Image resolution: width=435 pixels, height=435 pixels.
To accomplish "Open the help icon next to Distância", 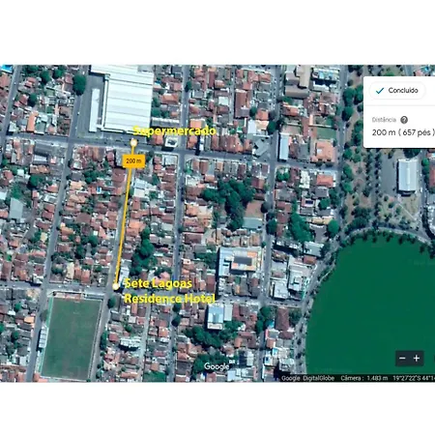I will pyautogui.click(x=404, y=120).
